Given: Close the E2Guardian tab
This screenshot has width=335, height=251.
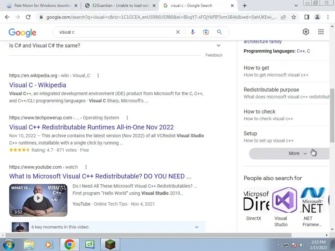Looking at the screenshot, I should coord(154,6).
